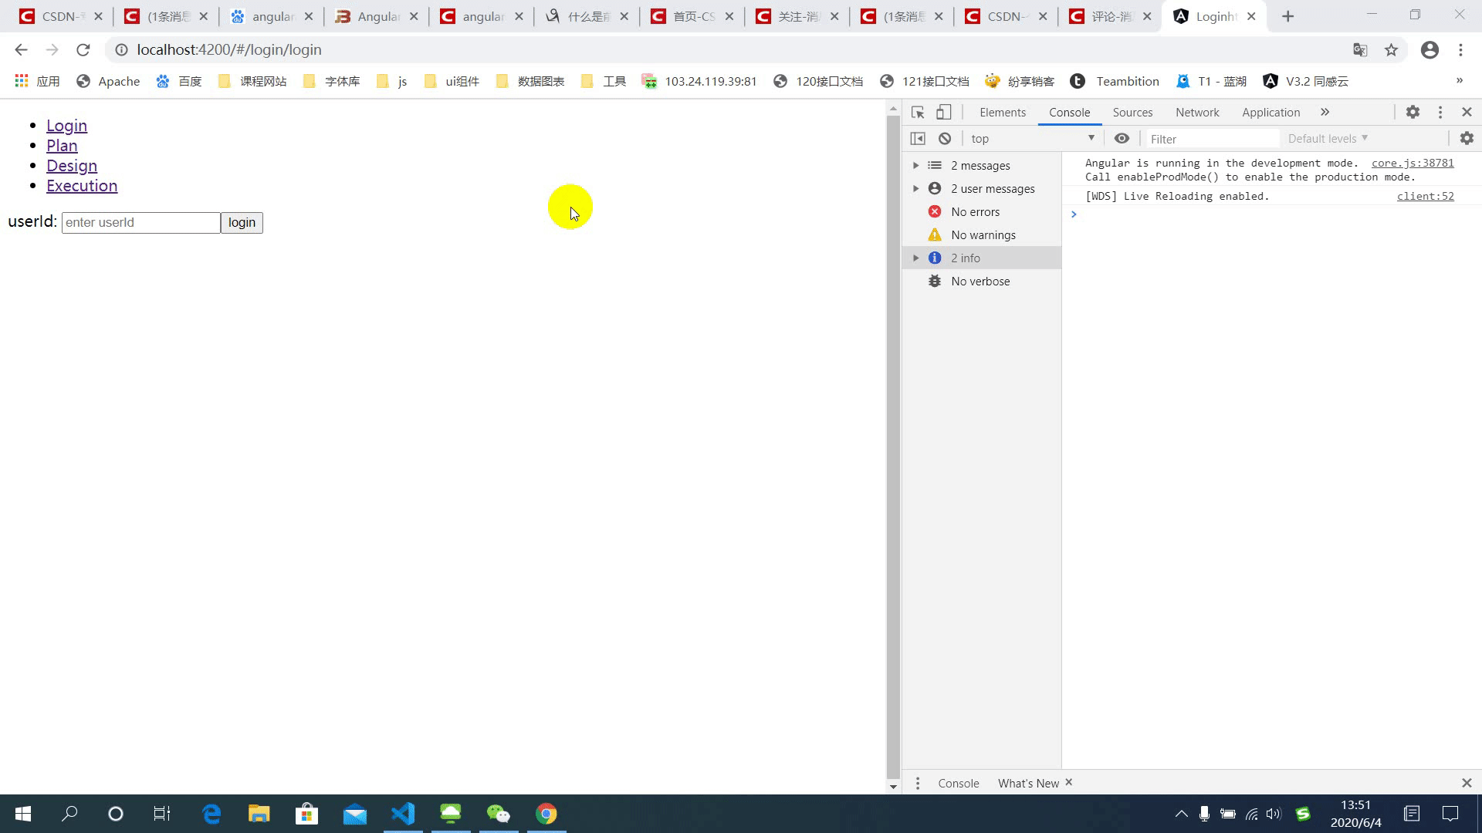Viewport: 1482px width, 833px height.
Task: Select the top frame dropdown
Action: (x=1031, y=137)
